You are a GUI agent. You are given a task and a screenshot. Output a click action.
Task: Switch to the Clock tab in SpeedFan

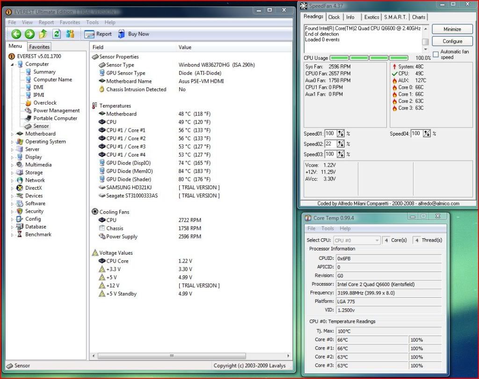334,17
